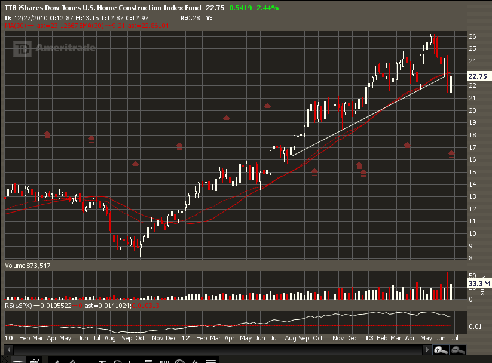492x363 pixels.
Task: Zoom in with the plus magnifier
Action: [x=441, y=350]
